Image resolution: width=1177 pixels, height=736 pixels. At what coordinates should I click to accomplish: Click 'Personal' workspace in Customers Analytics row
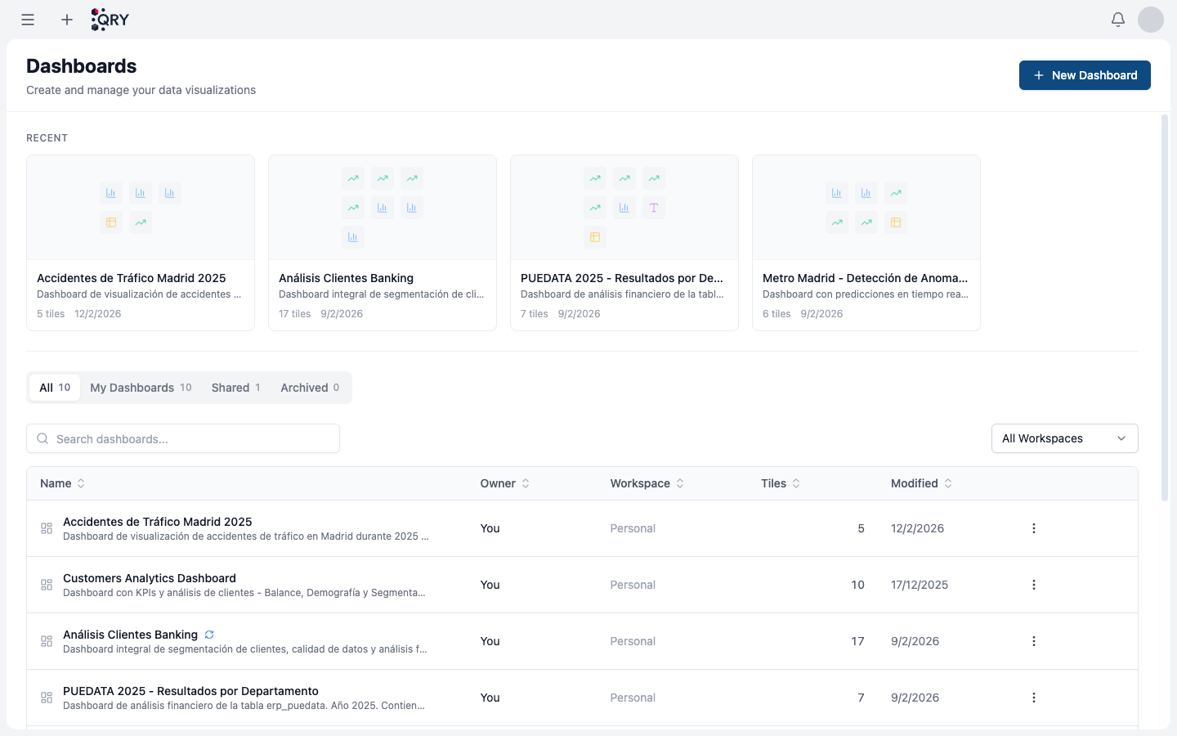[633, 585]
